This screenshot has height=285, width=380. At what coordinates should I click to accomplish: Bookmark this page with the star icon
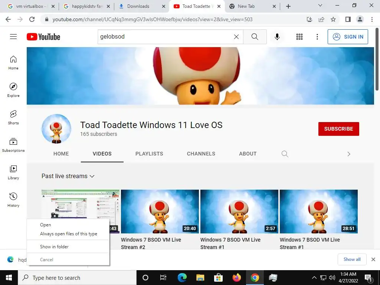tap(333, 19)
